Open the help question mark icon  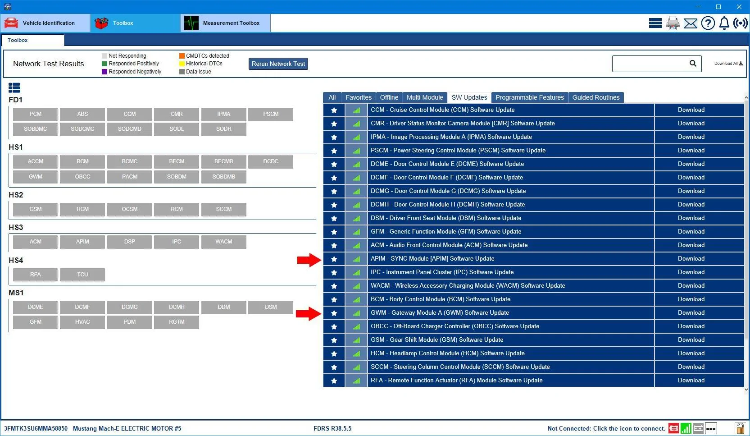[x=708, y=23]
